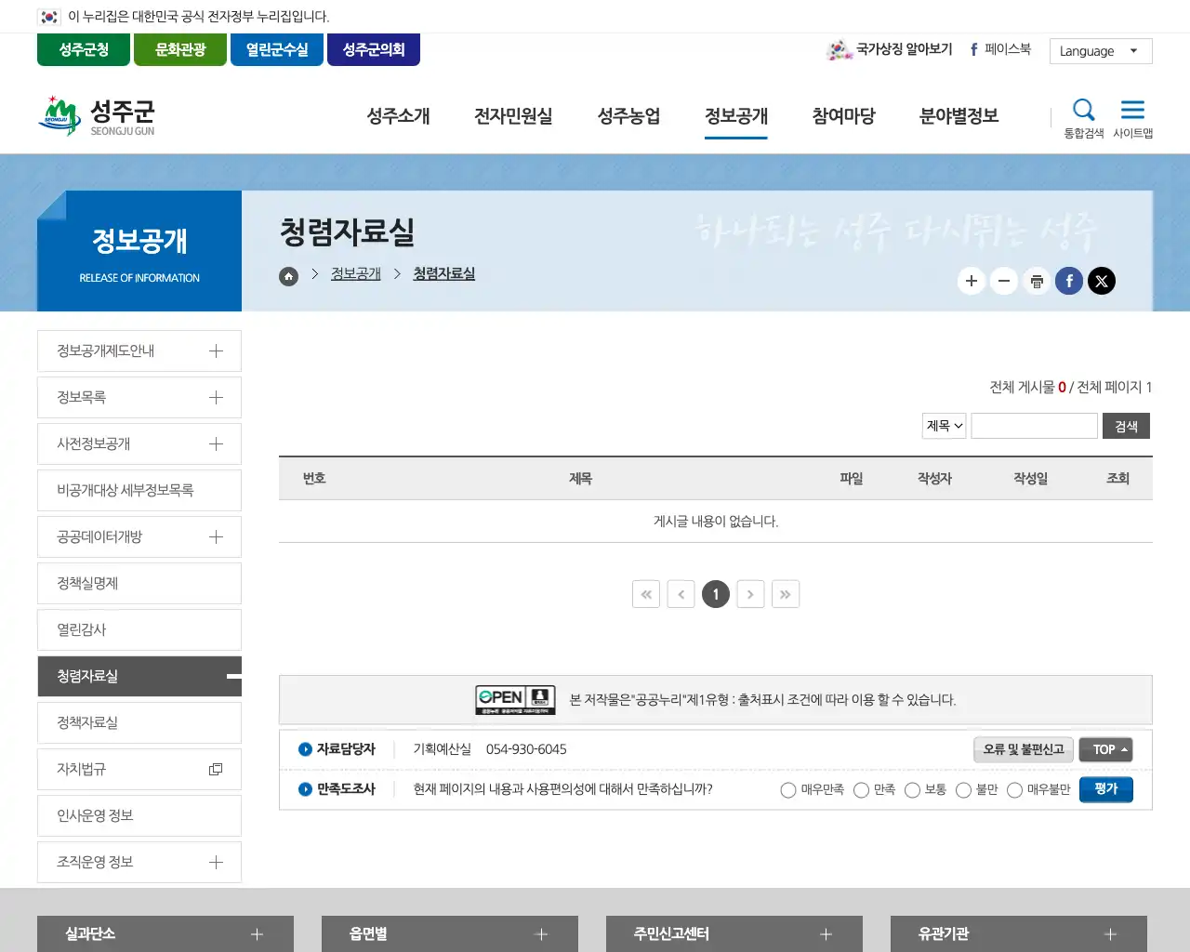Image resolution: width=1190 pixels, height=952 pixels.
Task: Click 오류 및 불편신고 button
Action: pyautogui.click(x=1024, y=749)
